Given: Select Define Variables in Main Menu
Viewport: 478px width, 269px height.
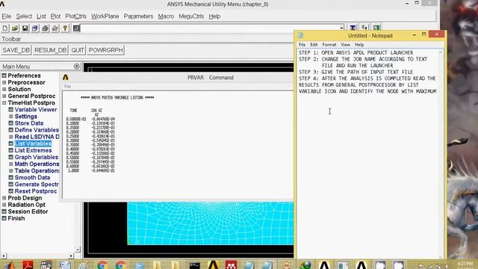Looking at the screenshot, I should [37, 130].
